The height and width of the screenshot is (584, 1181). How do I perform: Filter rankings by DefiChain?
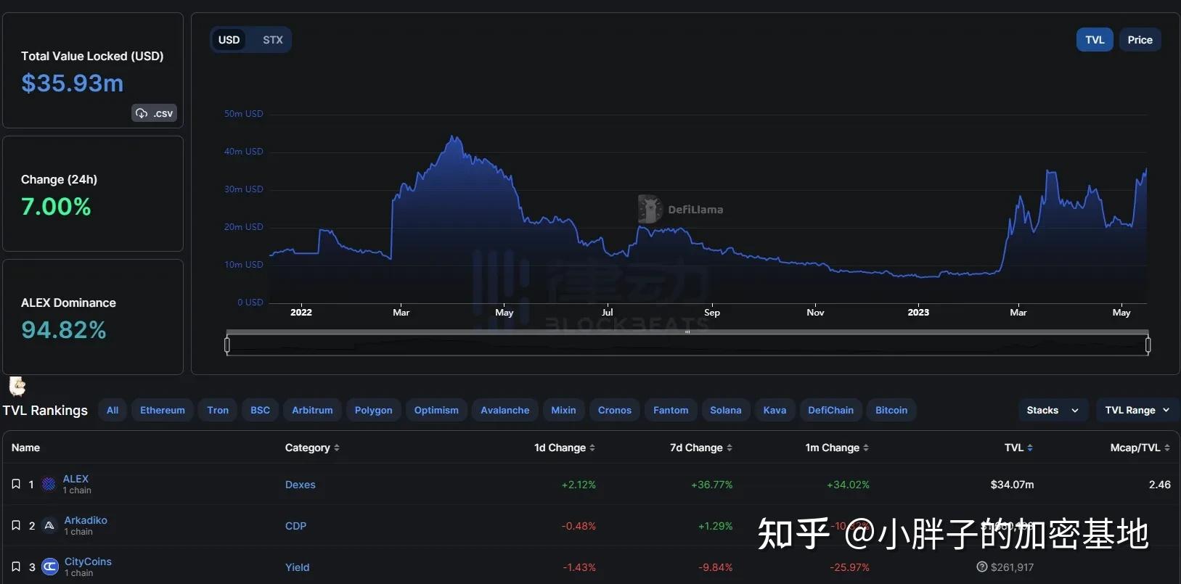pyautogui.click(x=831, y=410)
